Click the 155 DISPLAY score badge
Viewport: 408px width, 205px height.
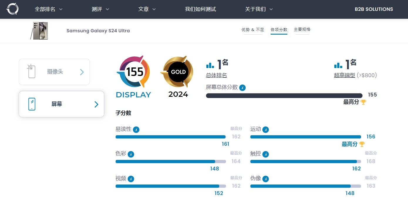(134, 77)
